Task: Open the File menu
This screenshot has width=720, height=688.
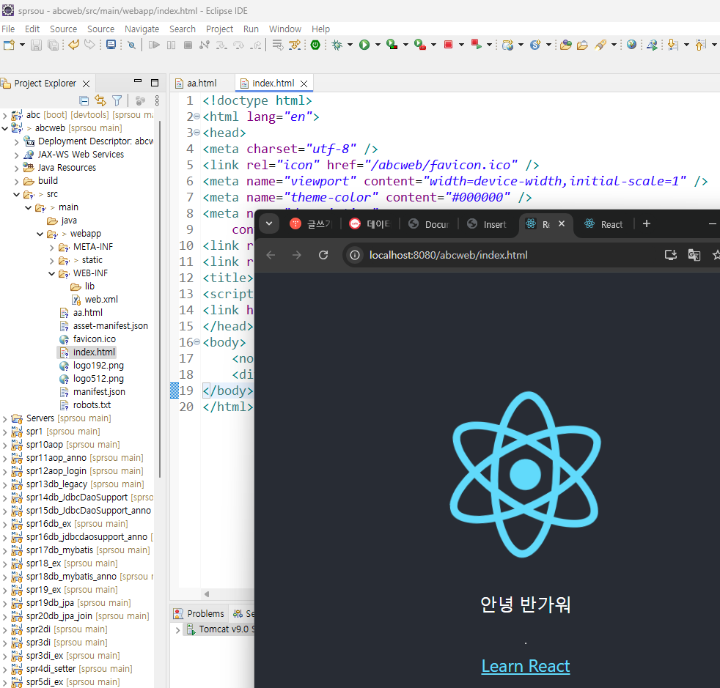Action: coord(8,29)
